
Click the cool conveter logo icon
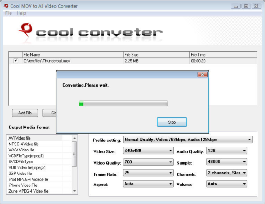coord(25,30)
